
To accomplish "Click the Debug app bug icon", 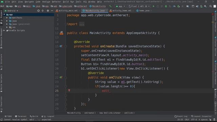I will click(x=166, y=6).
